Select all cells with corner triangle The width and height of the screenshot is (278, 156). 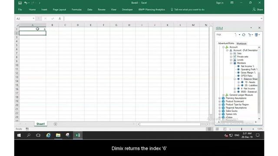pos(17,25)
